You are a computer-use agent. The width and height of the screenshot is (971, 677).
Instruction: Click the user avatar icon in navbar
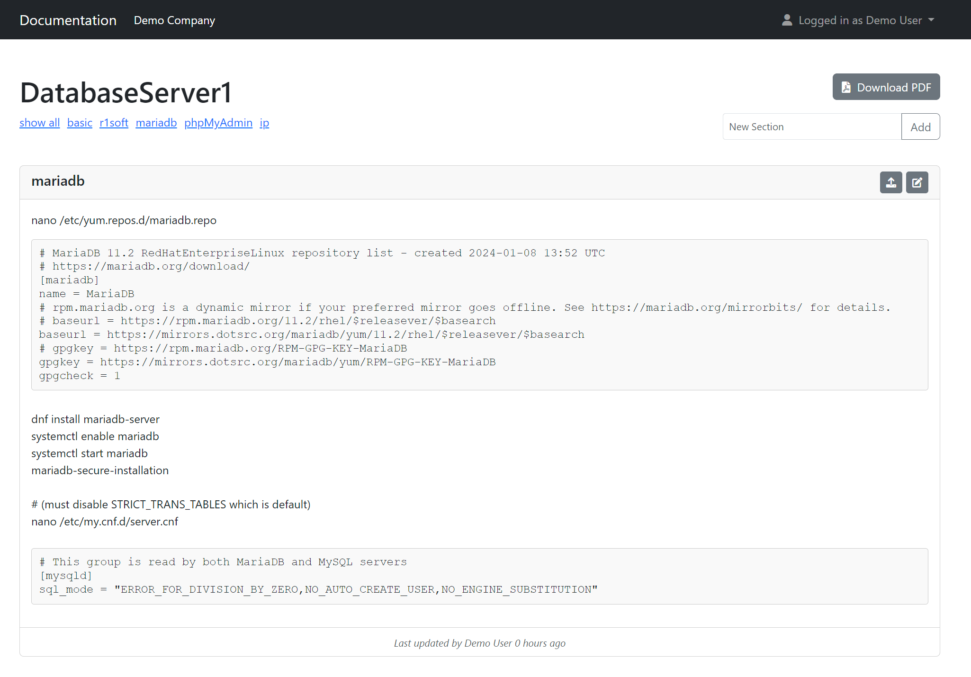(787, 20)
